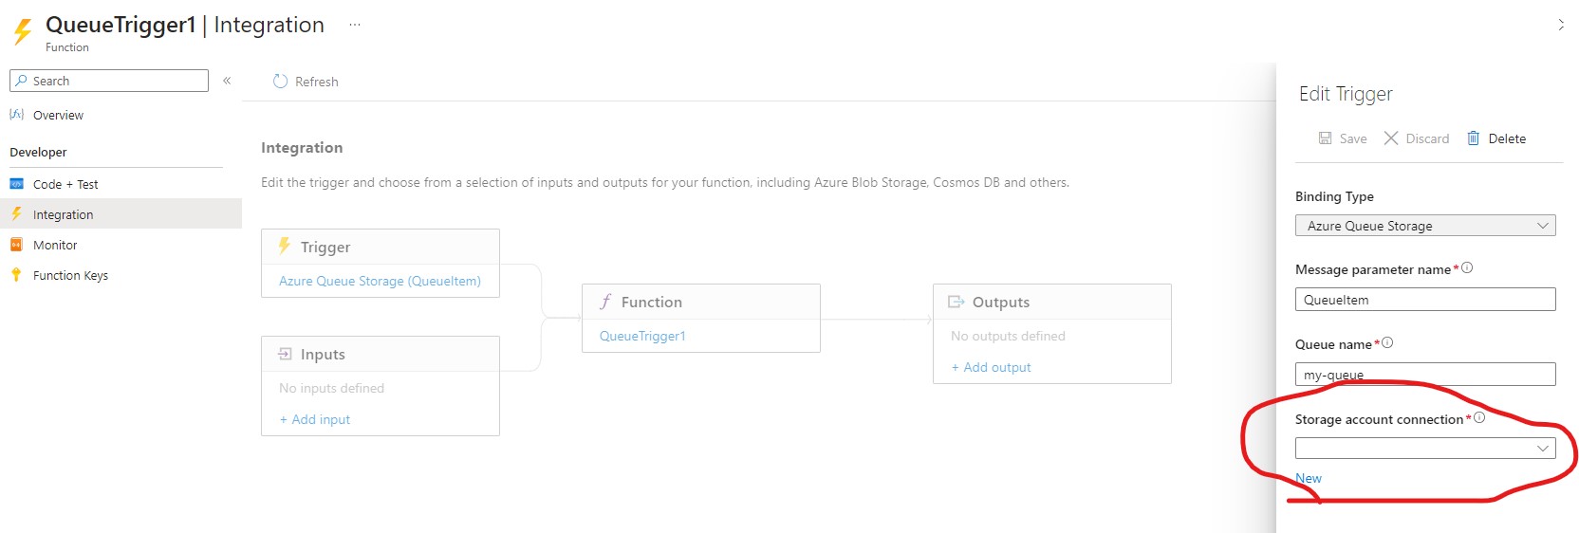Click the Azure Queue Storage (QueueItem) trigger link
This screenshot has height=533, width=1579.
[380, 281]
